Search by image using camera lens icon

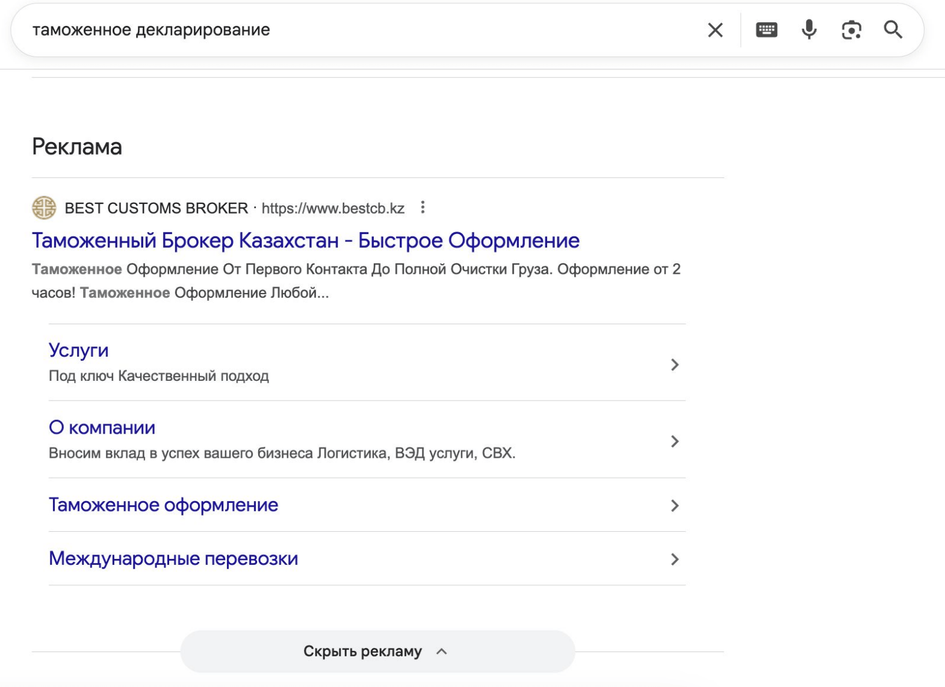851,29
